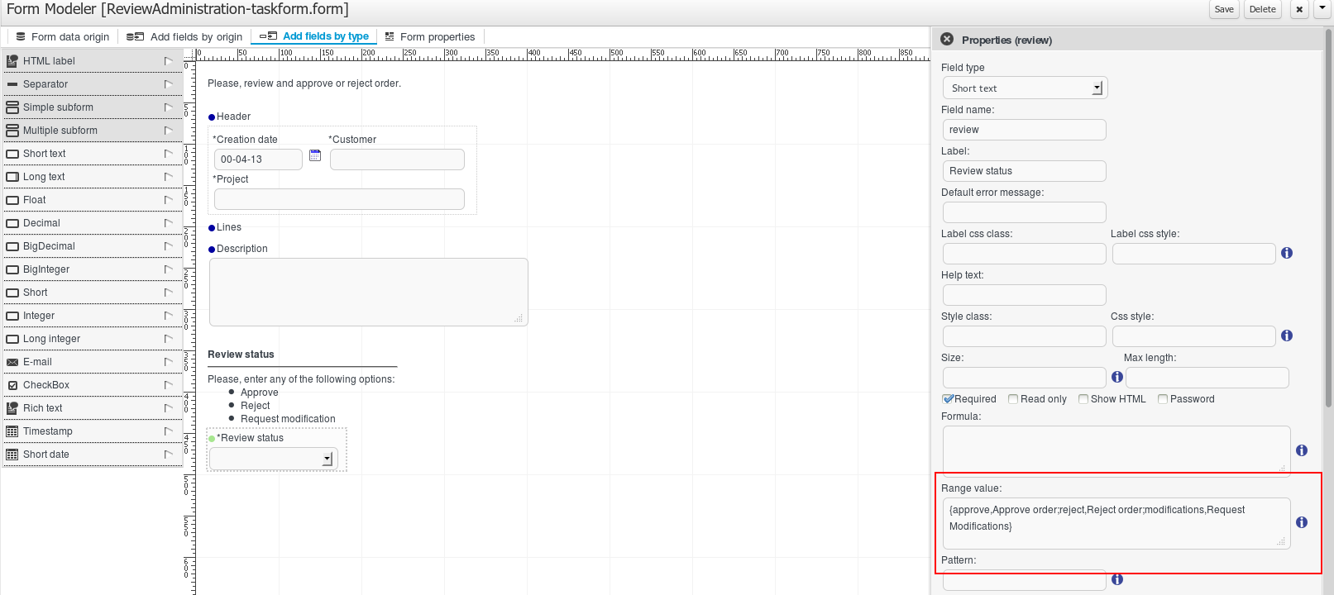Click the calendar icon beside Creation date
Screen dimensions: 1334x595
tap(315, 155)
